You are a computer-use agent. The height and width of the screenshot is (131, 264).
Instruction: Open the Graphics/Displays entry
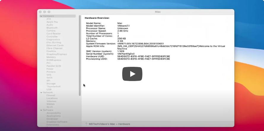(x=57, y=54)
